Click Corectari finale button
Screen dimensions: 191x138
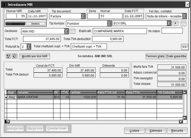pyautogui.click(x=57, y=129)
